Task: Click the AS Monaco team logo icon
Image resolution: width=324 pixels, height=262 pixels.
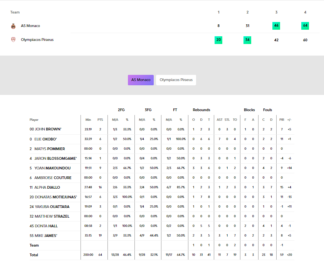Action: 13,26
